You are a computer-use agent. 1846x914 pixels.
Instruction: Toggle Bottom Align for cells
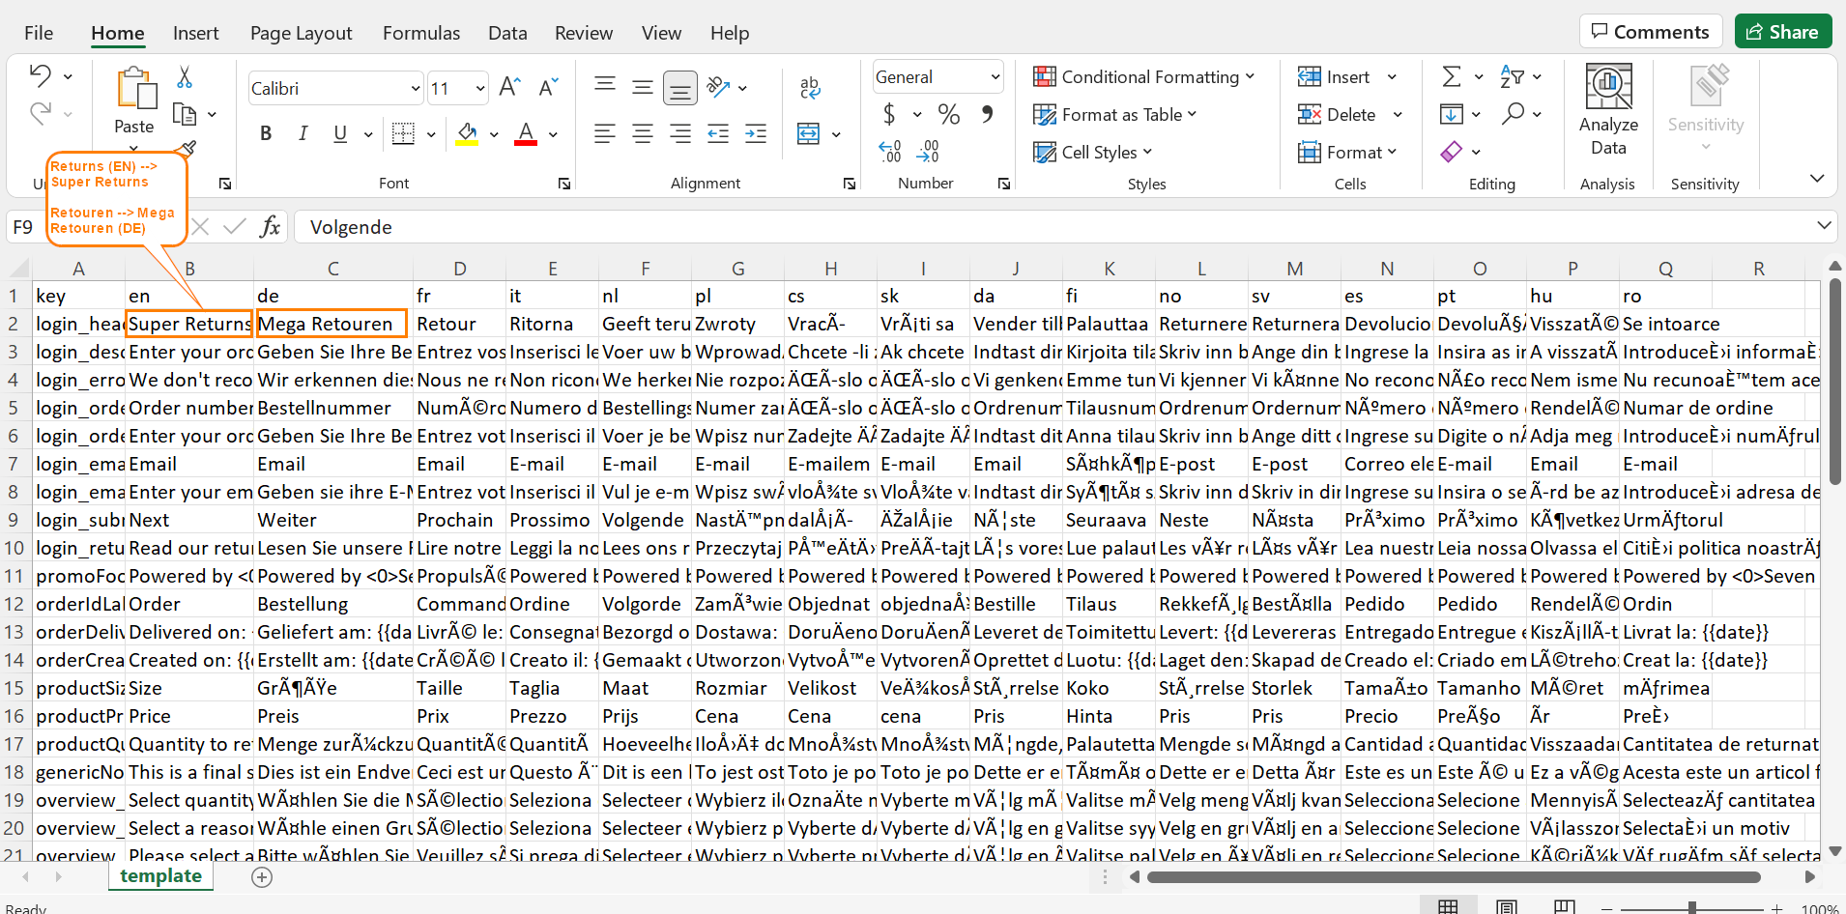pos(680,89)
